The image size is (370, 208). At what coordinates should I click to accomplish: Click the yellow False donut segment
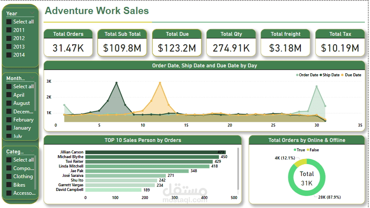tap(301, 162)
